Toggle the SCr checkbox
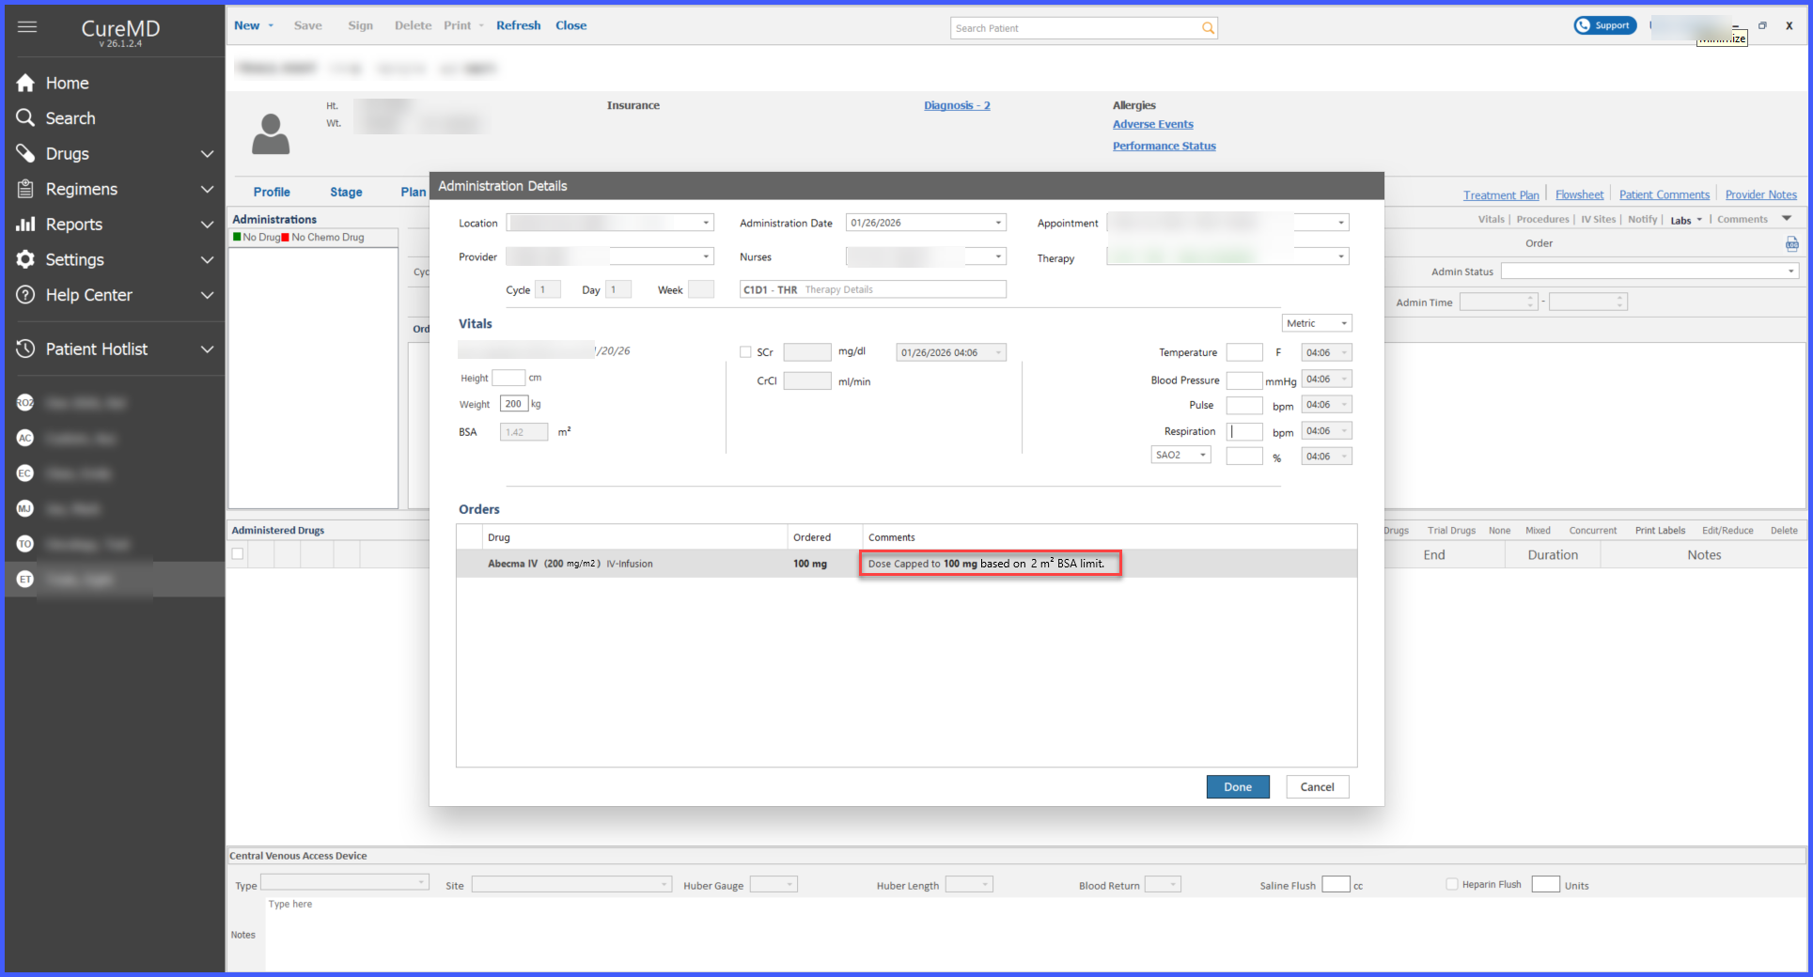Screen dimensions: 1813x977 point(745,352)
